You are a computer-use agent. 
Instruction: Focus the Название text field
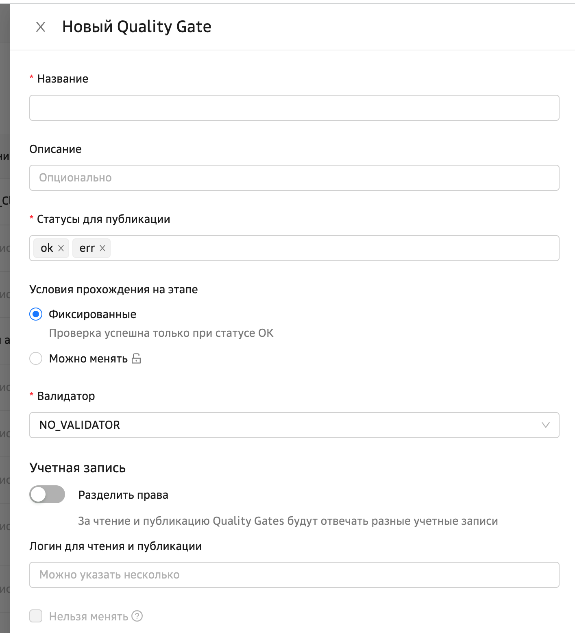coord(294,108)
